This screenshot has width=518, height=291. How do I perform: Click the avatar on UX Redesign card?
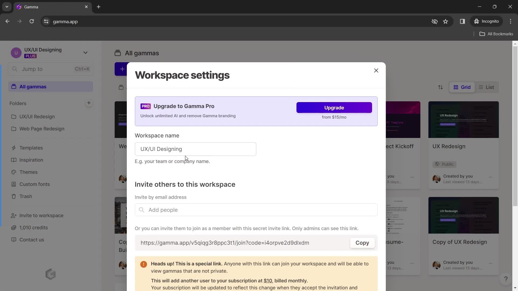[x=436, y=179]
